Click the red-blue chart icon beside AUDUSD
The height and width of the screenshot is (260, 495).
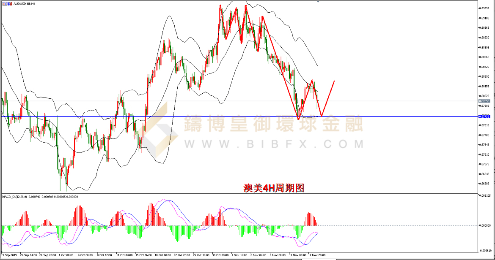click(x=9, y=3)
